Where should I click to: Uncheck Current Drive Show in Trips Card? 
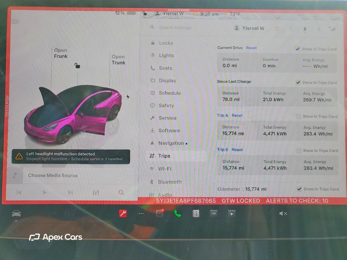(x=298, y=49)
